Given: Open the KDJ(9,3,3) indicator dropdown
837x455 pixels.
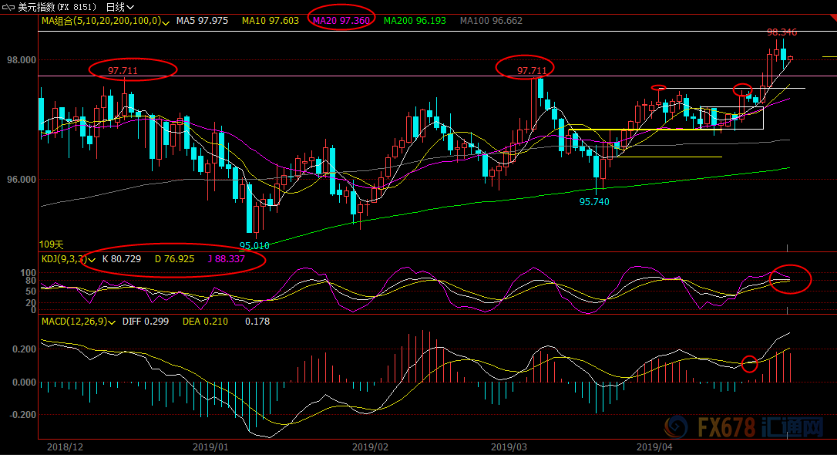Looking at the screenshot, I should (92, 260).
